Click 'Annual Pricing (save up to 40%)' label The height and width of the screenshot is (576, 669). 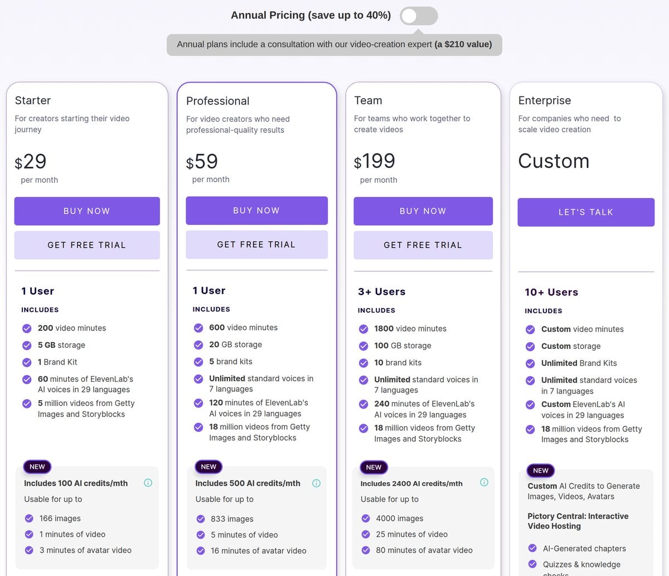coord(311,16)
